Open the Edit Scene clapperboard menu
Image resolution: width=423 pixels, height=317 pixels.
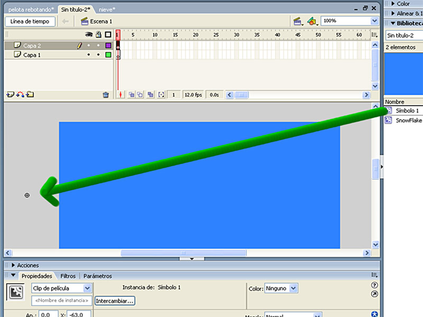pos(299,22)
